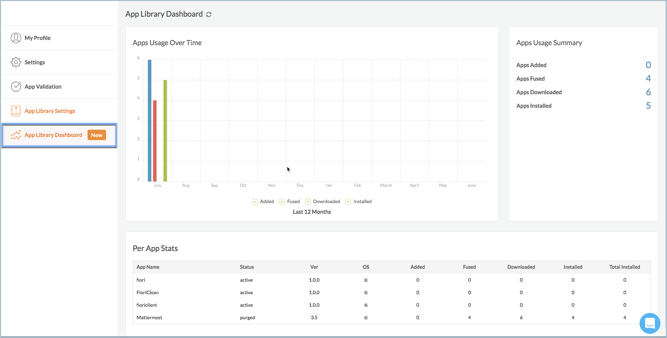Click the blue Added bar for July
The height and width of the screenshot is (338, 667).
pos(150,121)
